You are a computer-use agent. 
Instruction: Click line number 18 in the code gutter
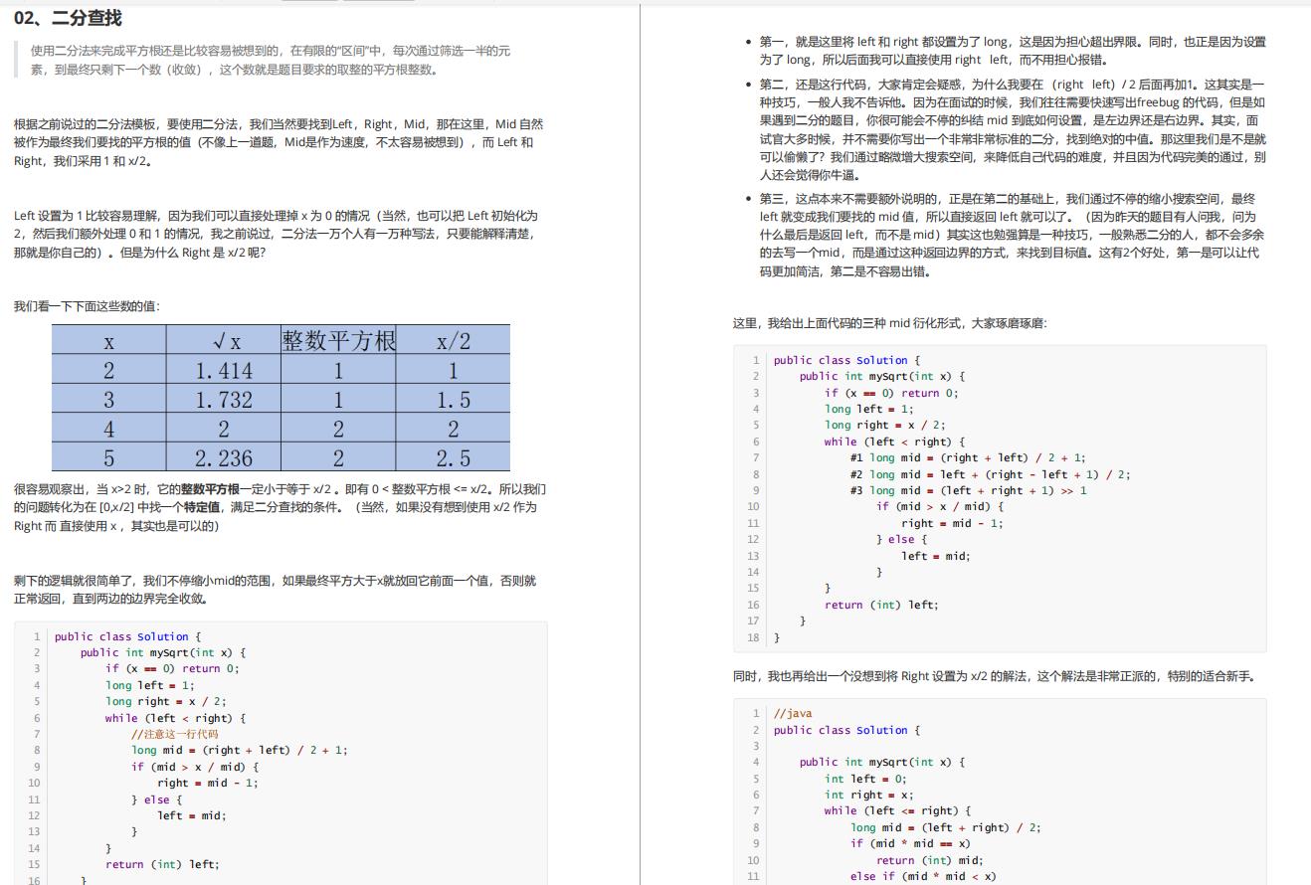753,637
